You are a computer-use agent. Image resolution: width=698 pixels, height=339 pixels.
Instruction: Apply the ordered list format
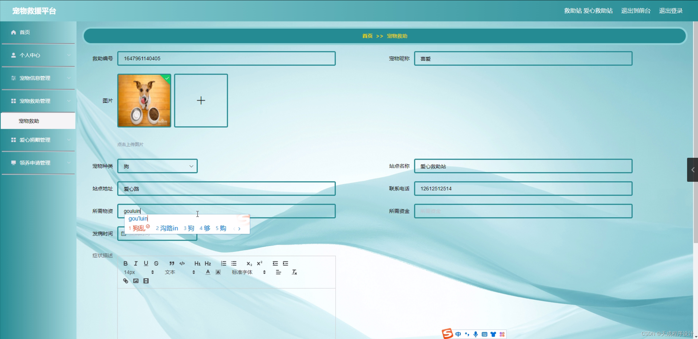pos(223,263)
